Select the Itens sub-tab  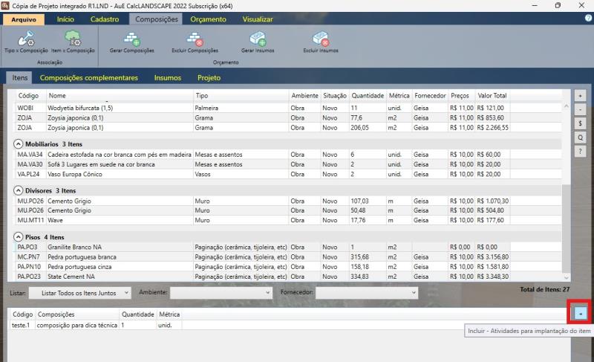20,78
